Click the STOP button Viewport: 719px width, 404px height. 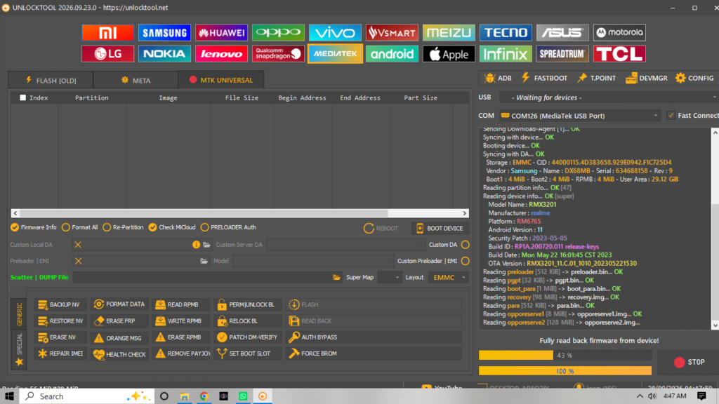point(689,362)
